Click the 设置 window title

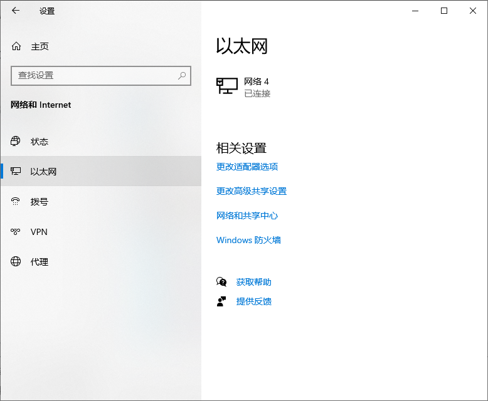coord(47,11)
